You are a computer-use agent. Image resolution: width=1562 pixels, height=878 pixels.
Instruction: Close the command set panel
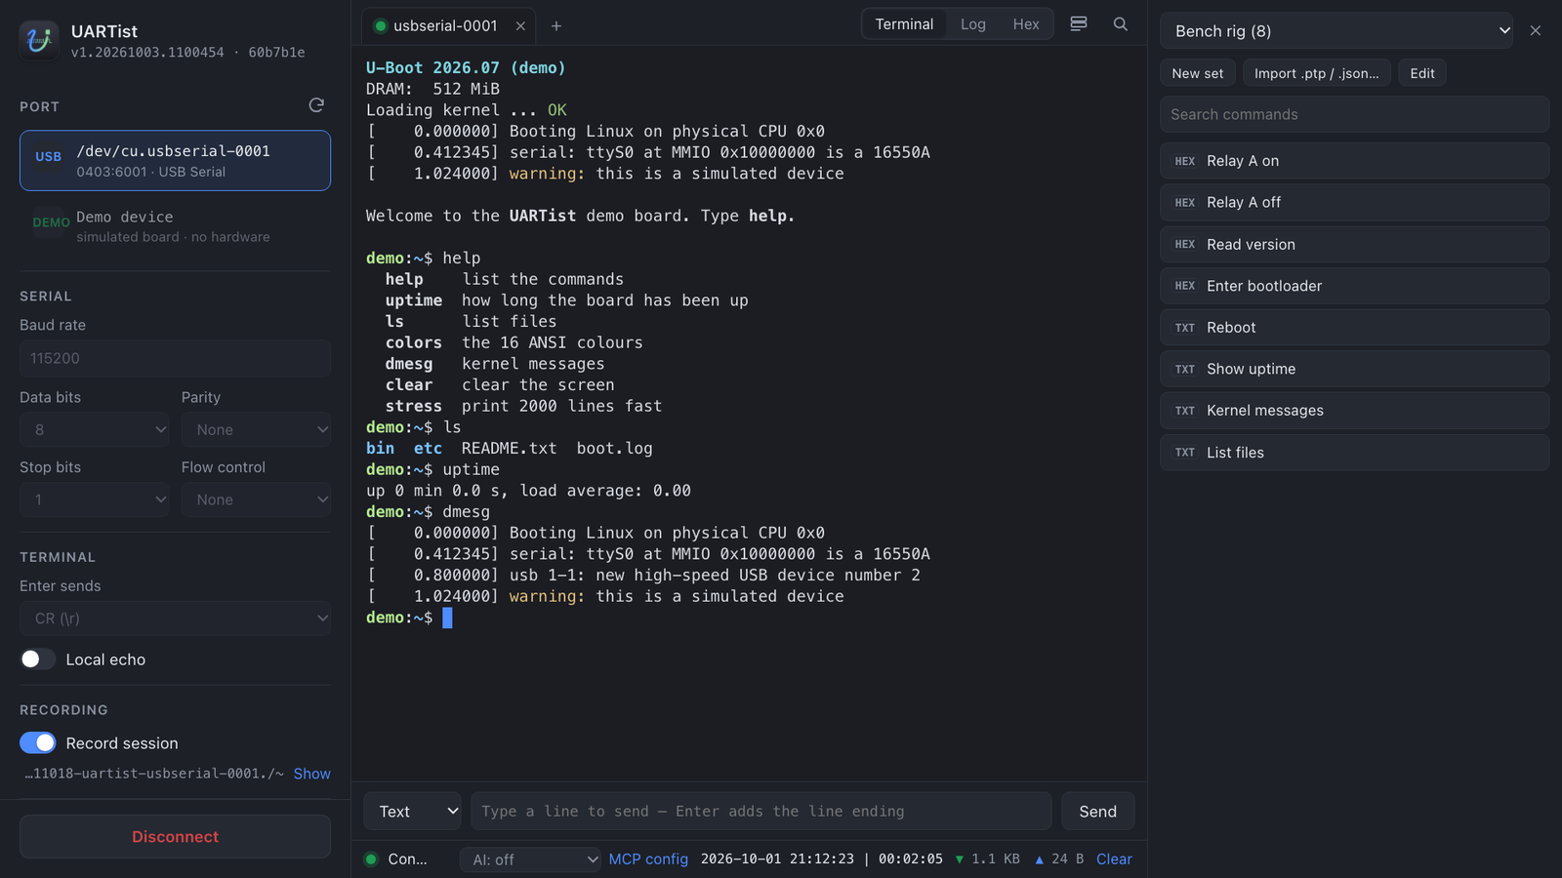pyautogui.click(x=1536, y=31)
